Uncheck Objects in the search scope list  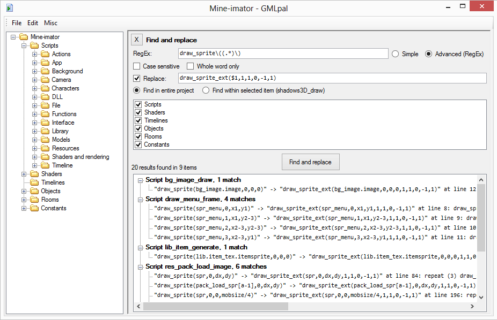tap(138, 128)
